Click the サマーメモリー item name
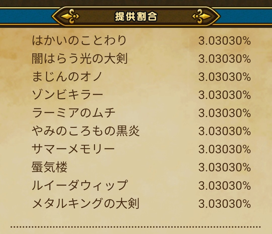 coord(73,150)
